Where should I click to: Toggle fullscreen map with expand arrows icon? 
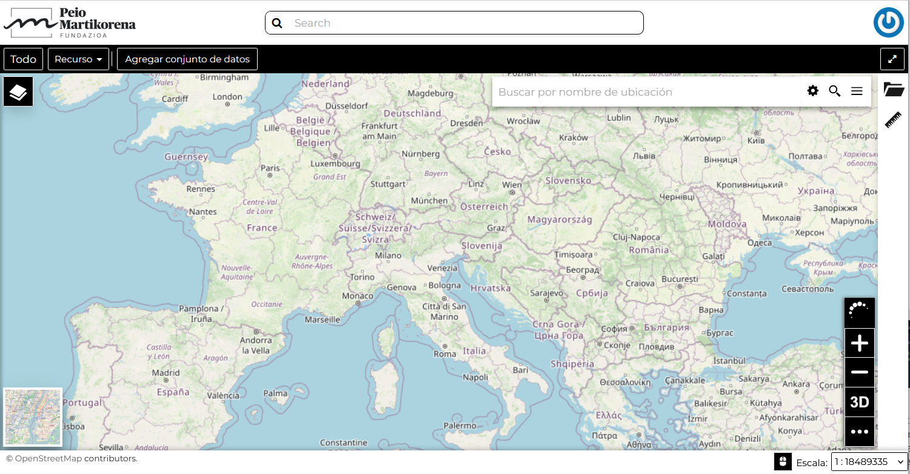(x=892, y=59)
